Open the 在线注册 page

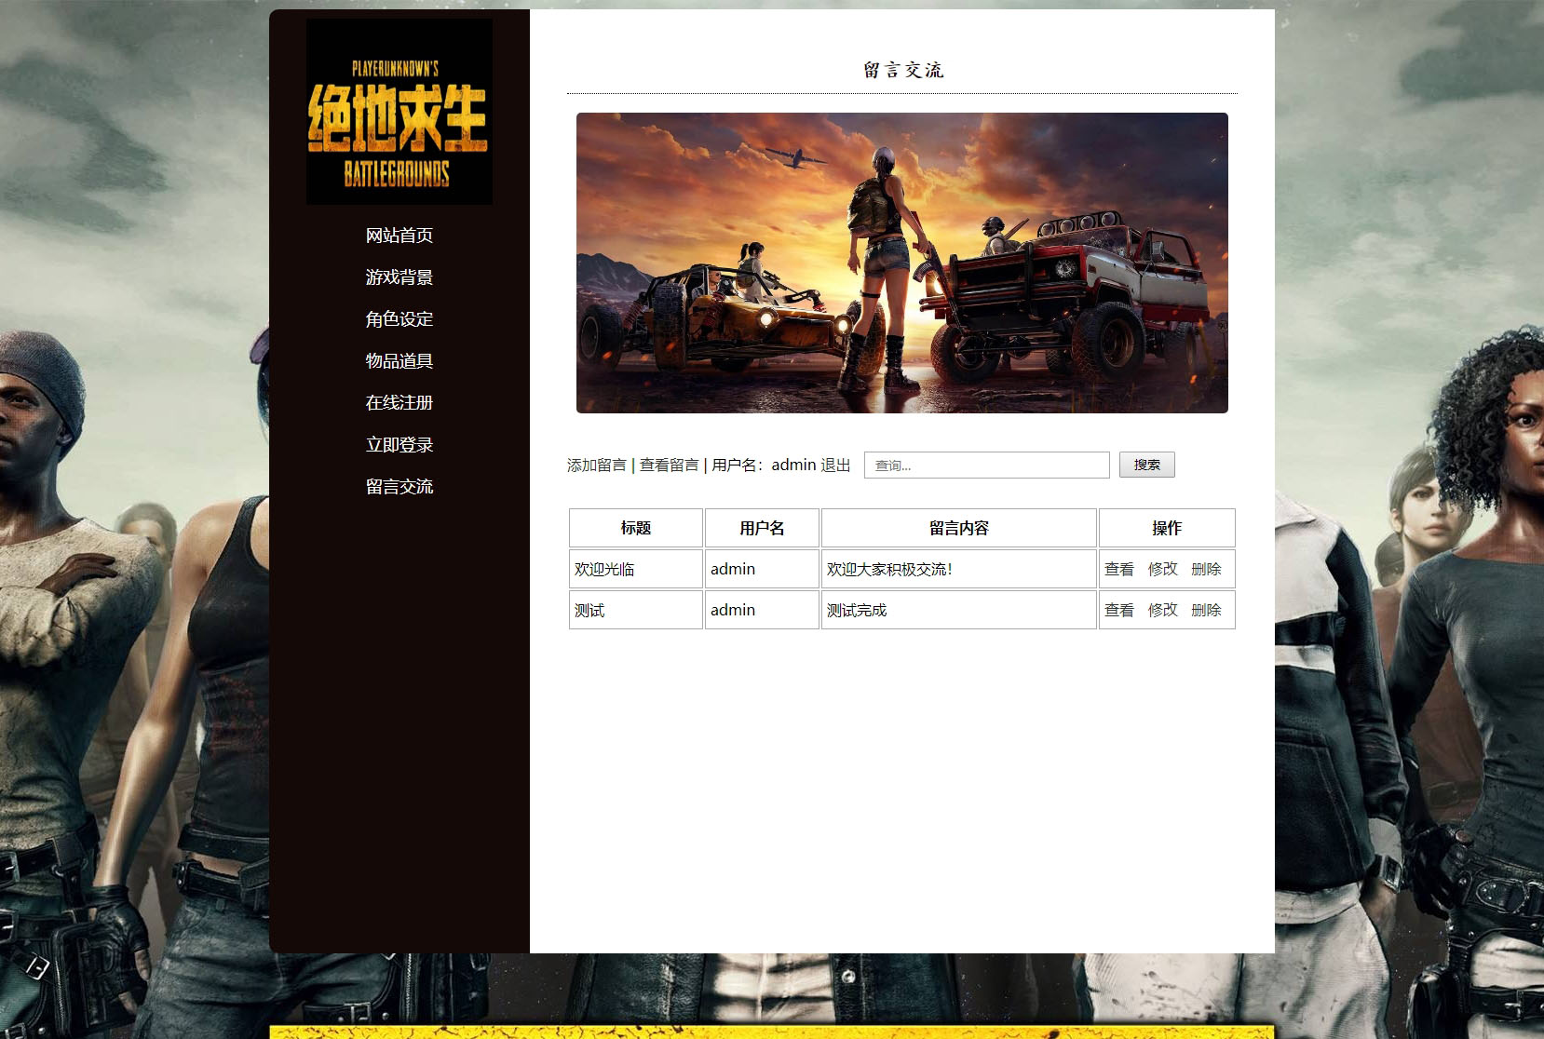click(400, 403)
